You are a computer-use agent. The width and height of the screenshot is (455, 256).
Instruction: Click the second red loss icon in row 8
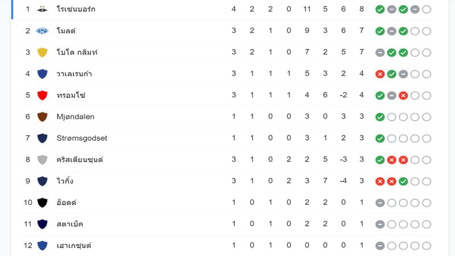tap(403, 160)
